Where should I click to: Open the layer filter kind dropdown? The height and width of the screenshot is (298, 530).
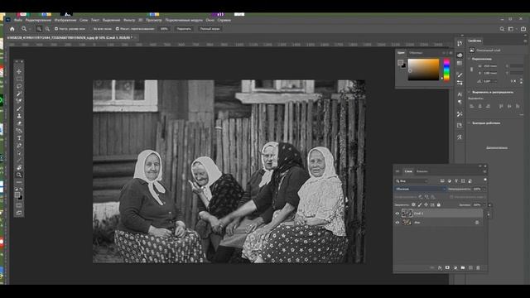412,181
